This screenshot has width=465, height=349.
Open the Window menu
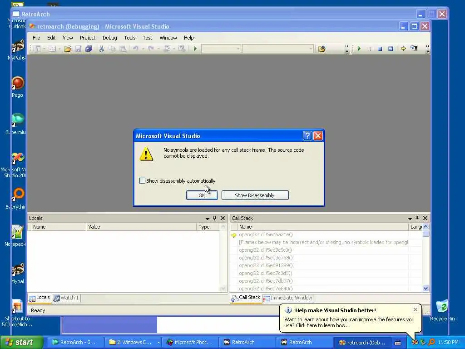coord(168,38)
